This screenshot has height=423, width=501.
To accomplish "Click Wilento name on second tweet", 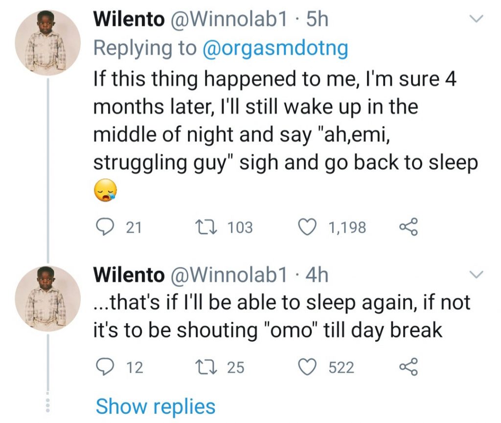I will tap(129, 275).
